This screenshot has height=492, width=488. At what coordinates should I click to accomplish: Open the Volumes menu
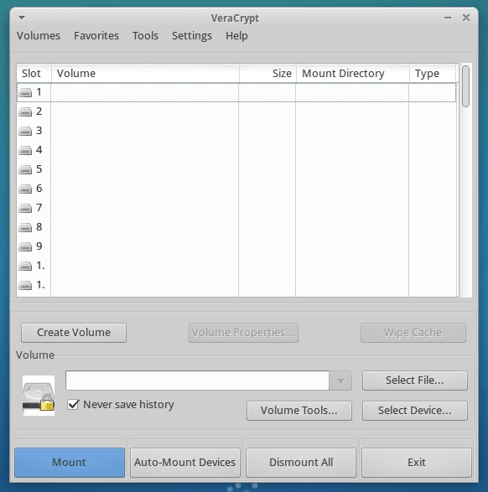(x=39, y=36)
